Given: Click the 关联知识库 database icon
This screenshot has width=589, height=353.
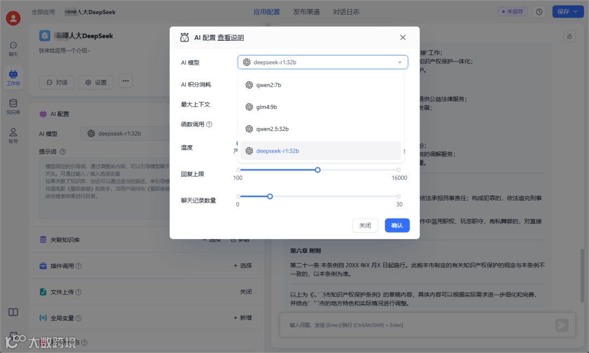Looking at the screenshot, I should [43, 239].
